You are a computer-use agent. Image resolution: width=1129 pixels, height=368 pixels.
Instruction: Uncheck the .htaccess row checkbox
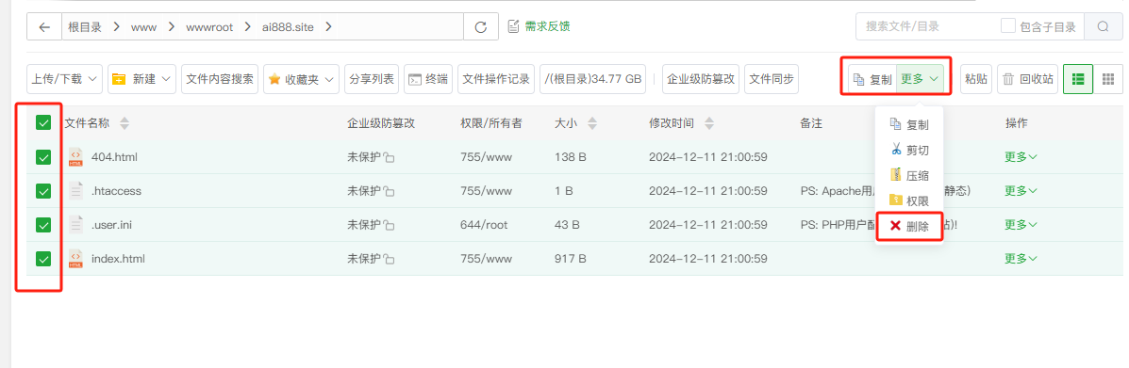click(43, 191)
